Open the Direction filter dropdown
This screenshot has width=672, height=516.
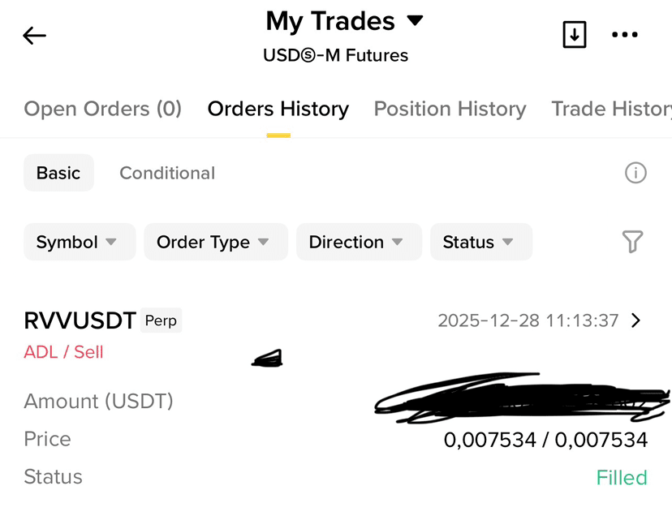(360, 242)
